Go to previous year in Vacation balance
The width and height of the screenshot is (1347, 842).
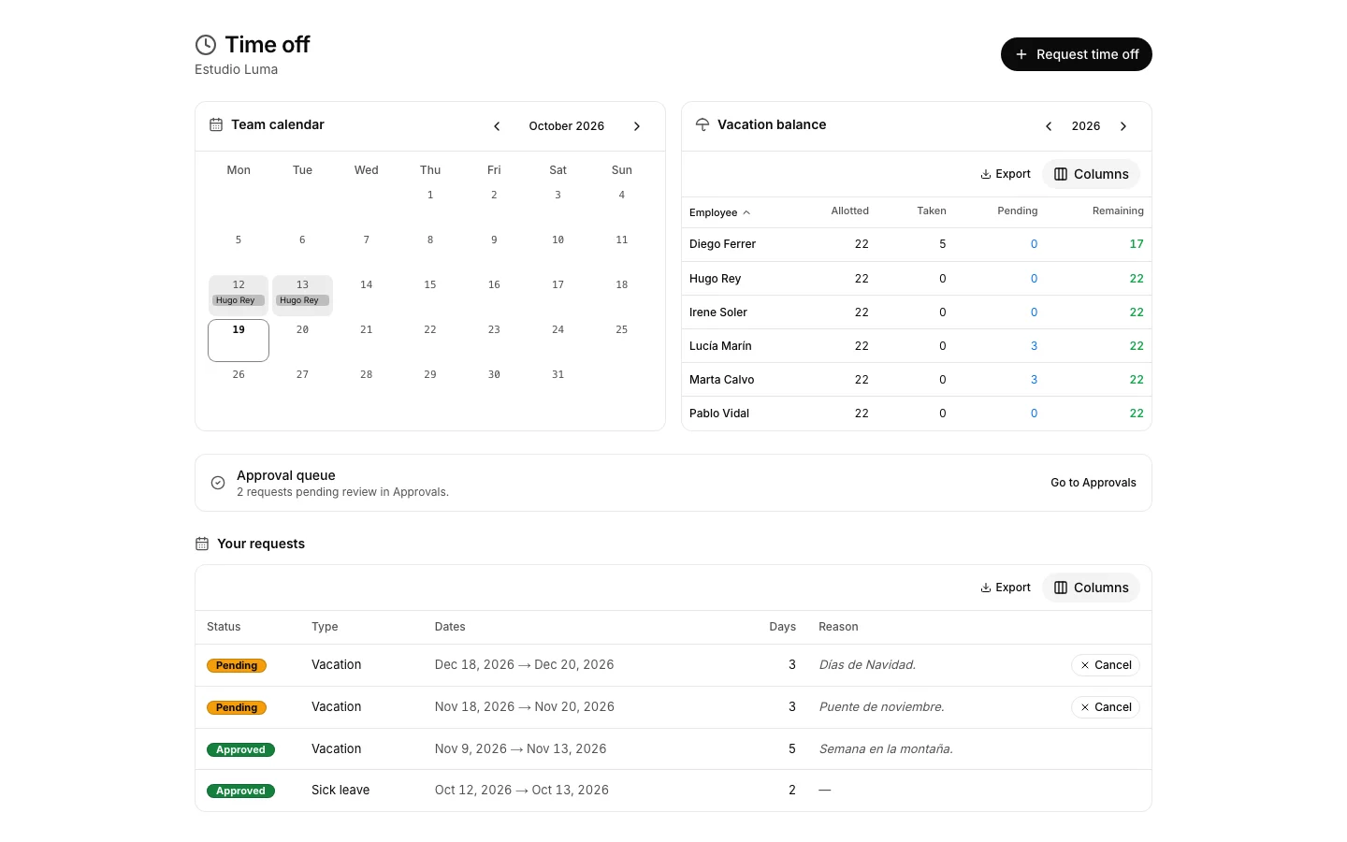click(1049, 126)
